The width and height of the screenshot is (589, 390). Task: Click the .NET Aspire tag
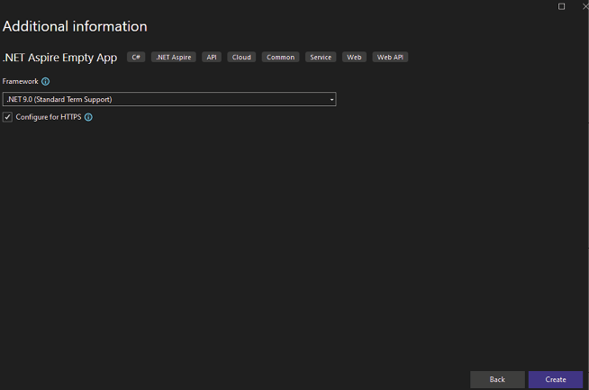tap(173, 57)
